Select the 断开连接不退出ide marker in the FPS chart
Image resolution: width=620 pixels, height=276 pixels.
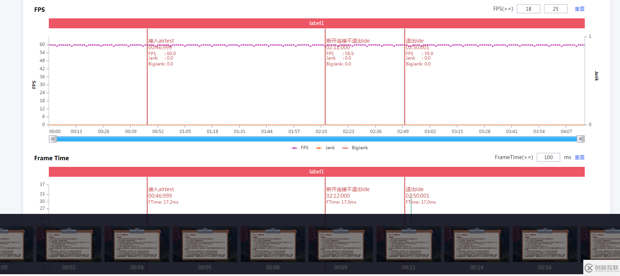[348, 41]
